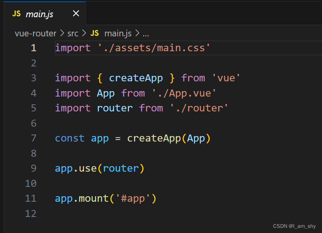Click line number 8 in the gutter

[34, 153]
